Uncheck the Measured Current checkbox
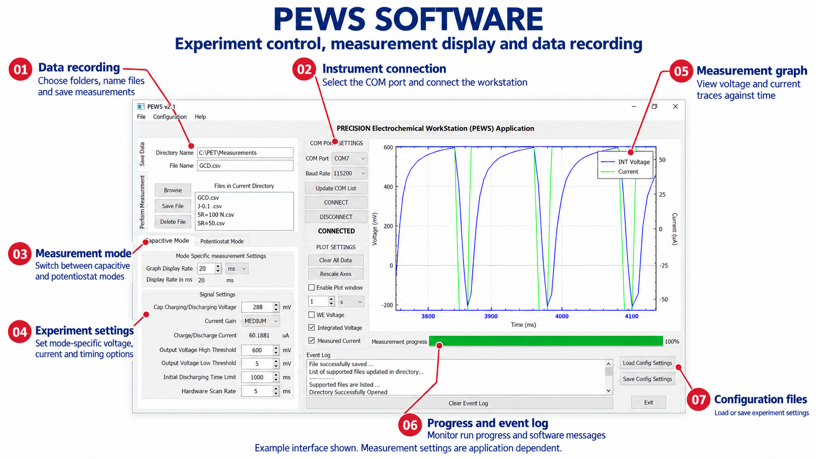 (311, 341)
